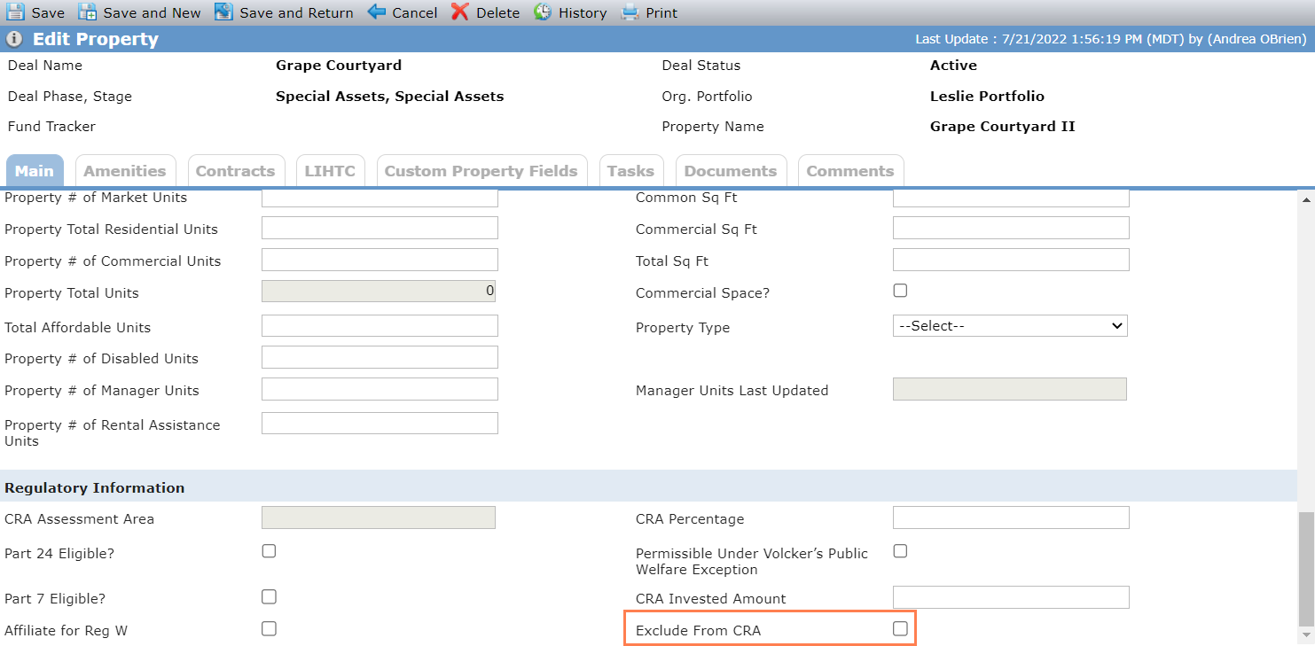
Task: Click the Property # of Commercial Units field
Action: [x=380, y=260]
